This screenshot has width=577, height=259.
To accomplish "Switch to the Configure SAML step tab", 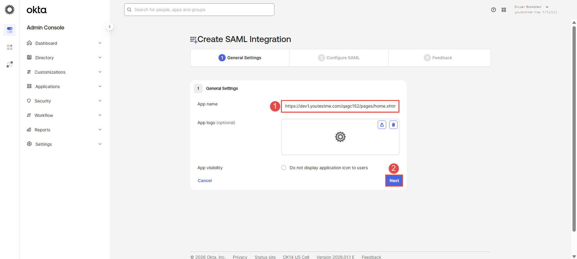I will 339,58.
